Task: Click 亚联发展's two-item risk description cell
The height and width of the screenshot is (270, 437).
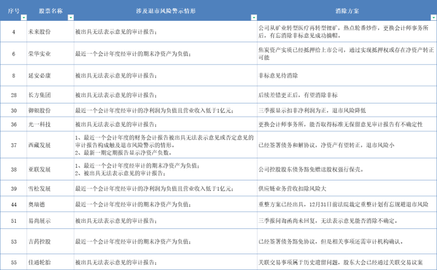Action: [165, 169]
